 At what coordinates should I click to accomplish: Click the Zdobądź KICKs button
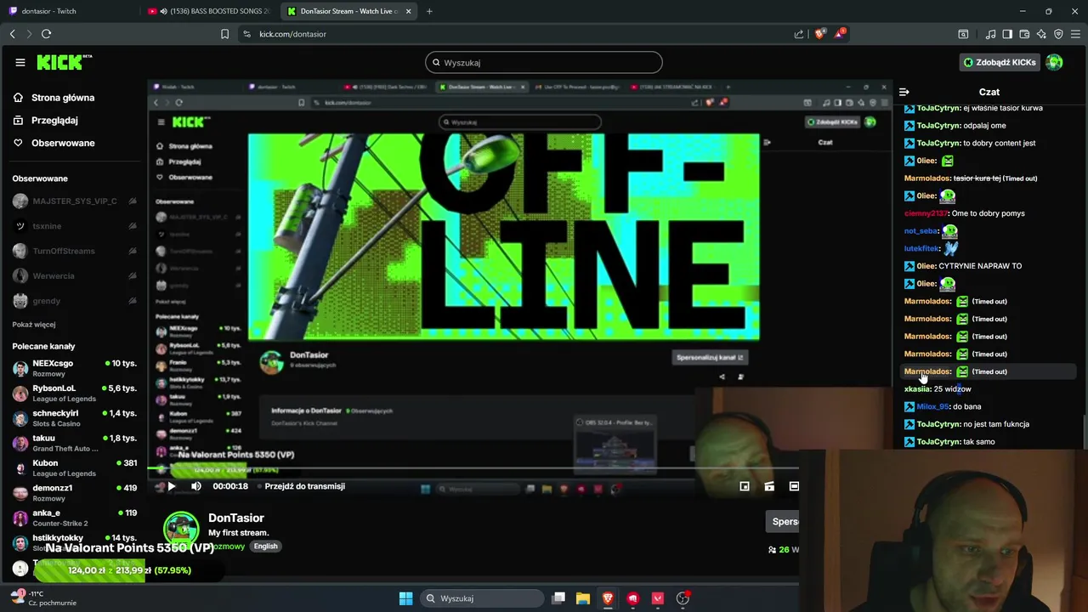[x=1000, y=62]
